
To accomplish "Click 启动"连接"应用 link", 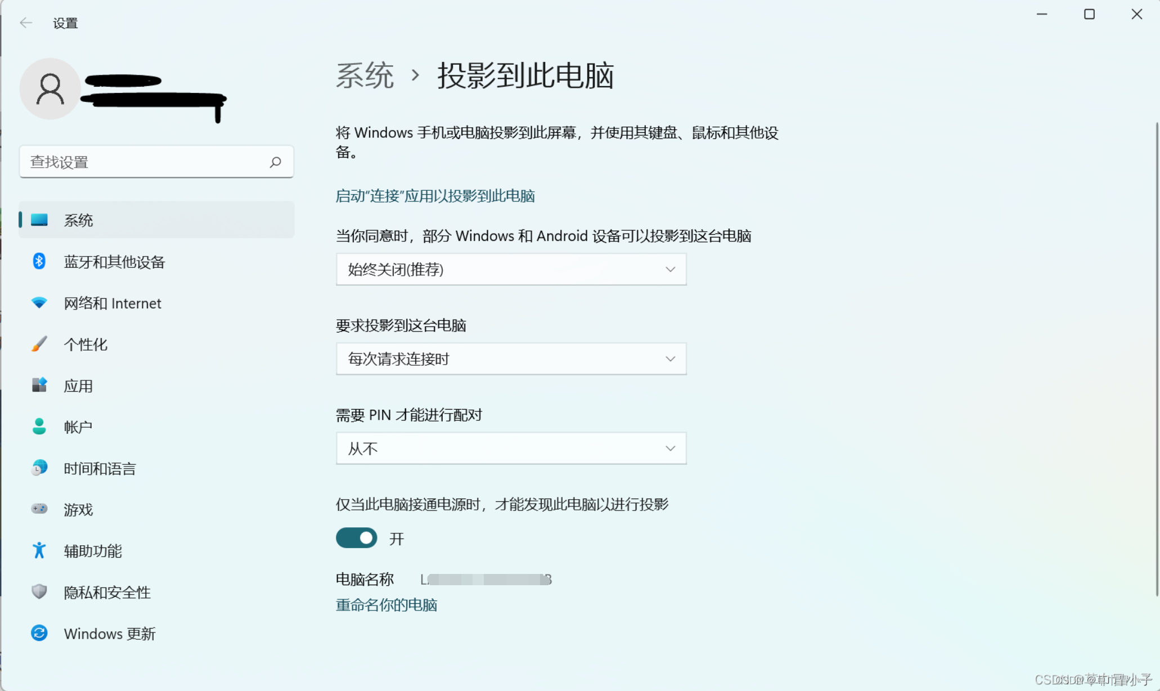I will [x=435, y=196].
